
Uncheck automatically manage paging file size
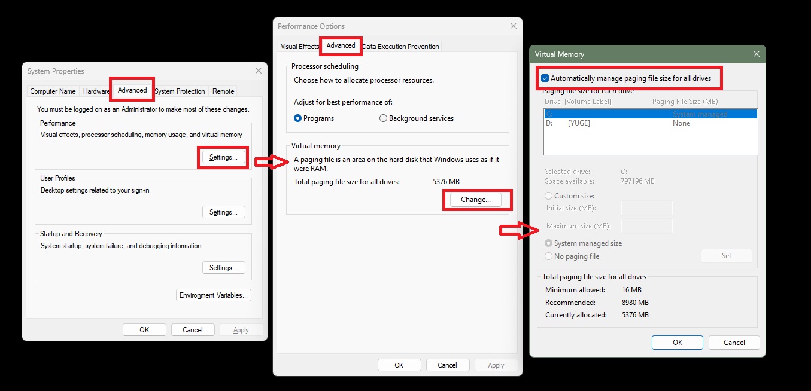tap(545, 78)
